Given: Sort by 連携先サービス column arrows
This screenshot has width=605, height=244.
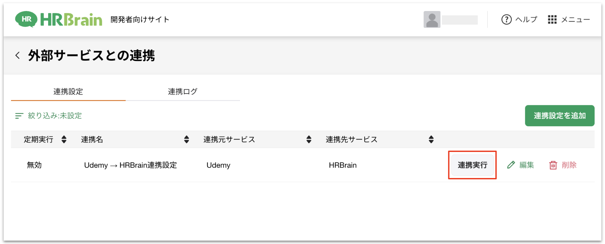Looking at the screenshot, I should click(x=431, y=139).
